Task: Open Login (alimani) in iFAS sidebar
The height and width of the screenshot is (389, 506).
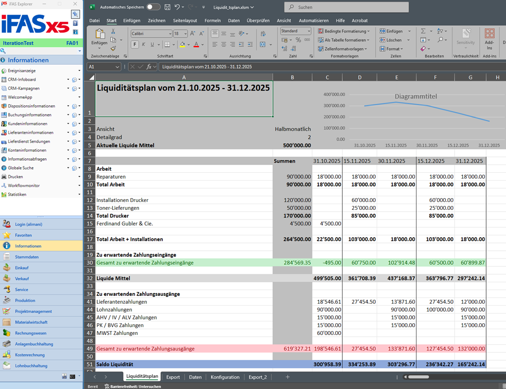Action: [x=41, y=224]
